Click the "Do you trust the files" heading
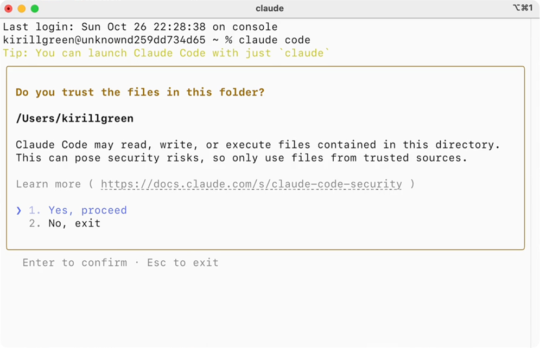Image resolution: width=540 pixels, height=348 pixels. [x=140, y=92]
